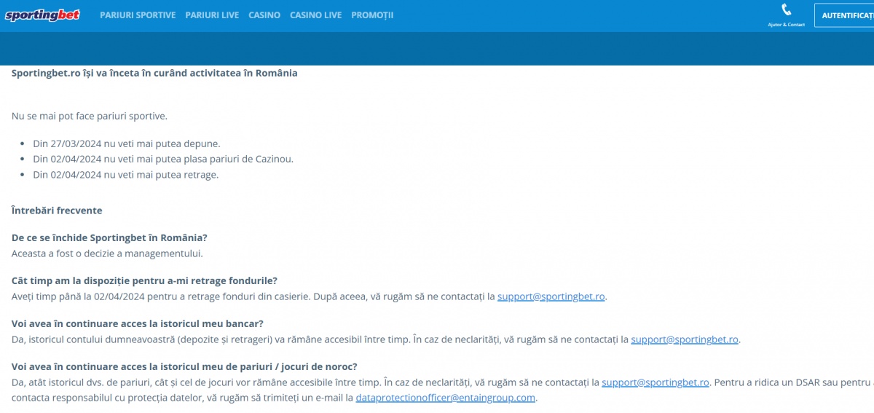Click question about istoricul meu de pariuri / jocuri

(x=184, y=366)
